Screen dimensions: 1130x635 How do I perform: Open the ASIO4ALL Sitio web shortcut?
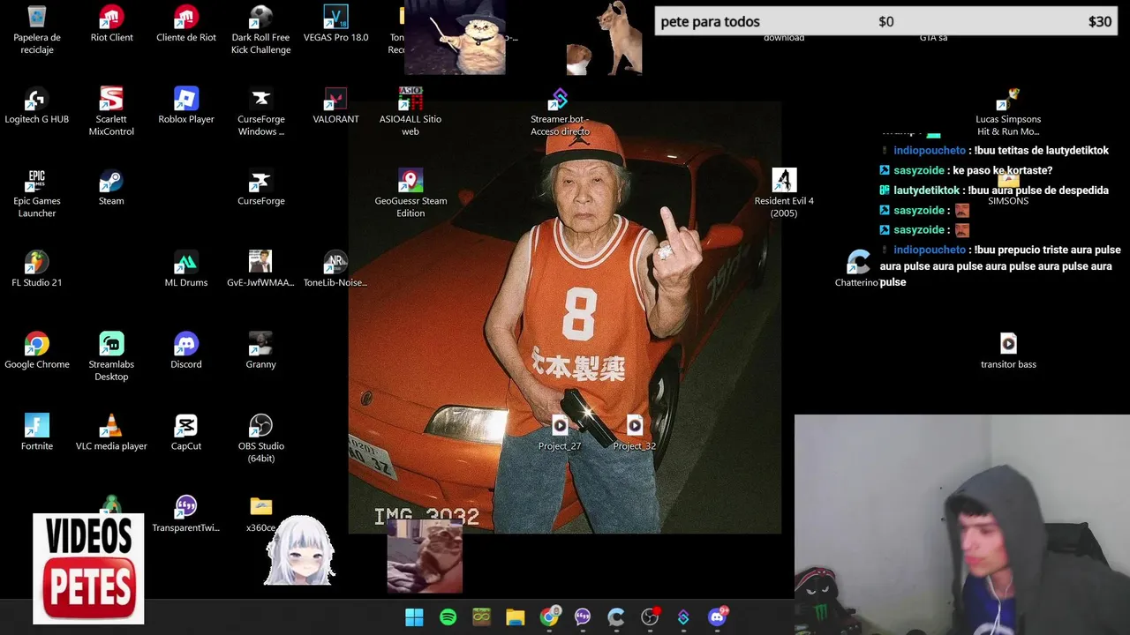click(x=411, y=111)
